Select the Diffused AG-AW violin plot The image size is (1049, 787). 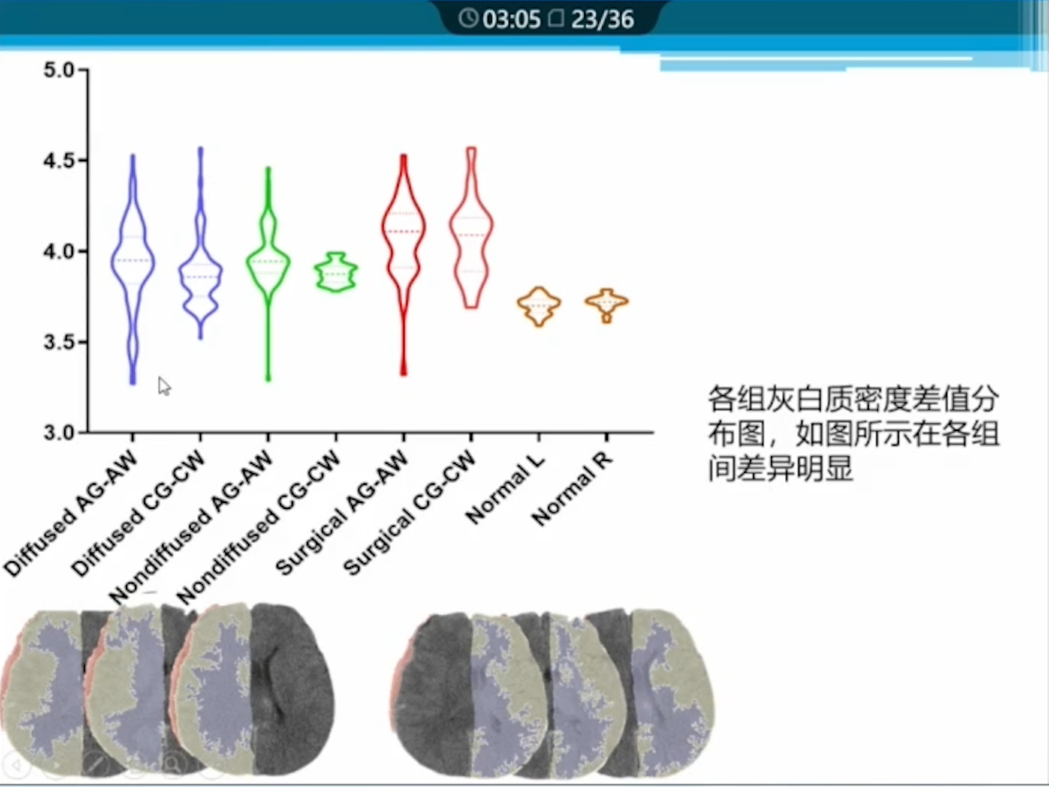tap(133, 262)
